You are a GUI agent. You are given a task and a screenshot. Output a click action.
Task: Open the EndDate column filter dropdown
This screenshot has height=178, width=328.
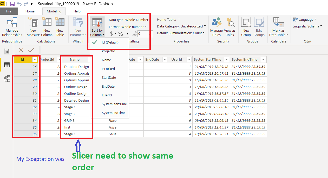[165, 60]
